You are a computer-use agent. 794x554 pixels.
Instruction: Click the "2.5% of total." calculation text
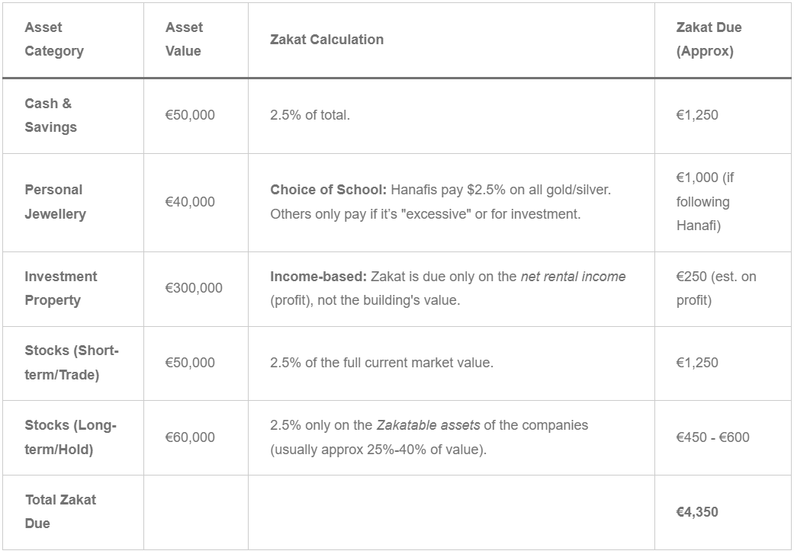pyautogui.click(x=310, y=115)
